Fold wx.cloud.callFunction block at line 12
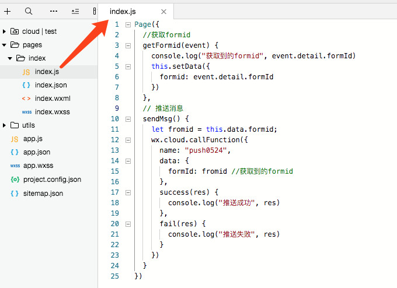This screenshot has height=288, width=397. [x=128, y=140]
